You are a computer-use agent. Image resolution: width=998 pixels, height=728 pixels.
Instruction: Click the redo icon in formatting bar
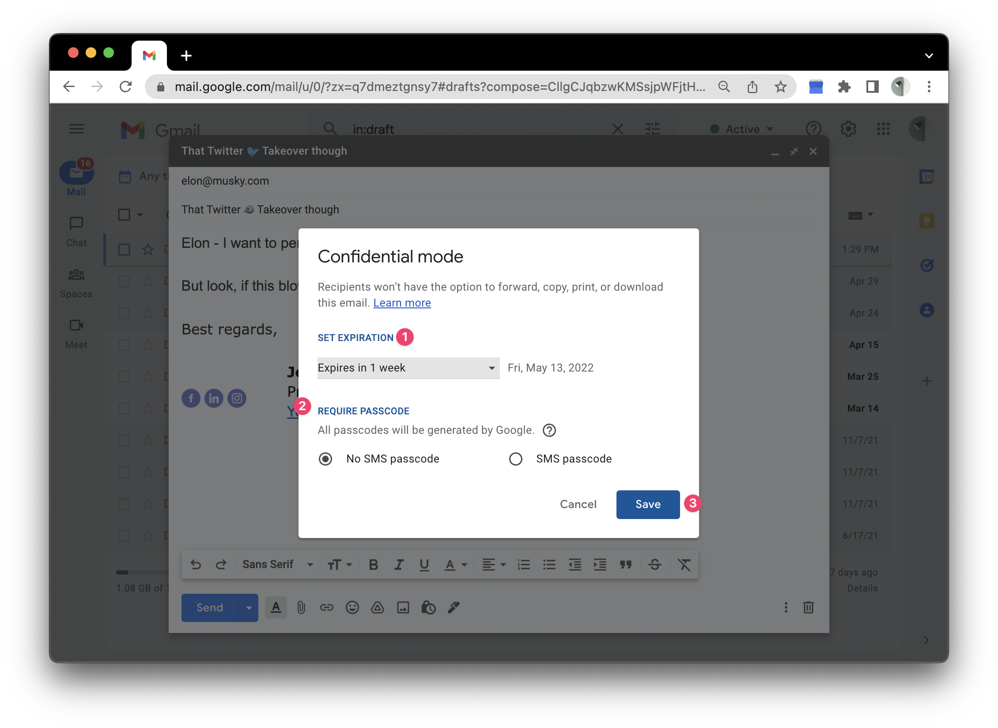(x=221, y=565)
